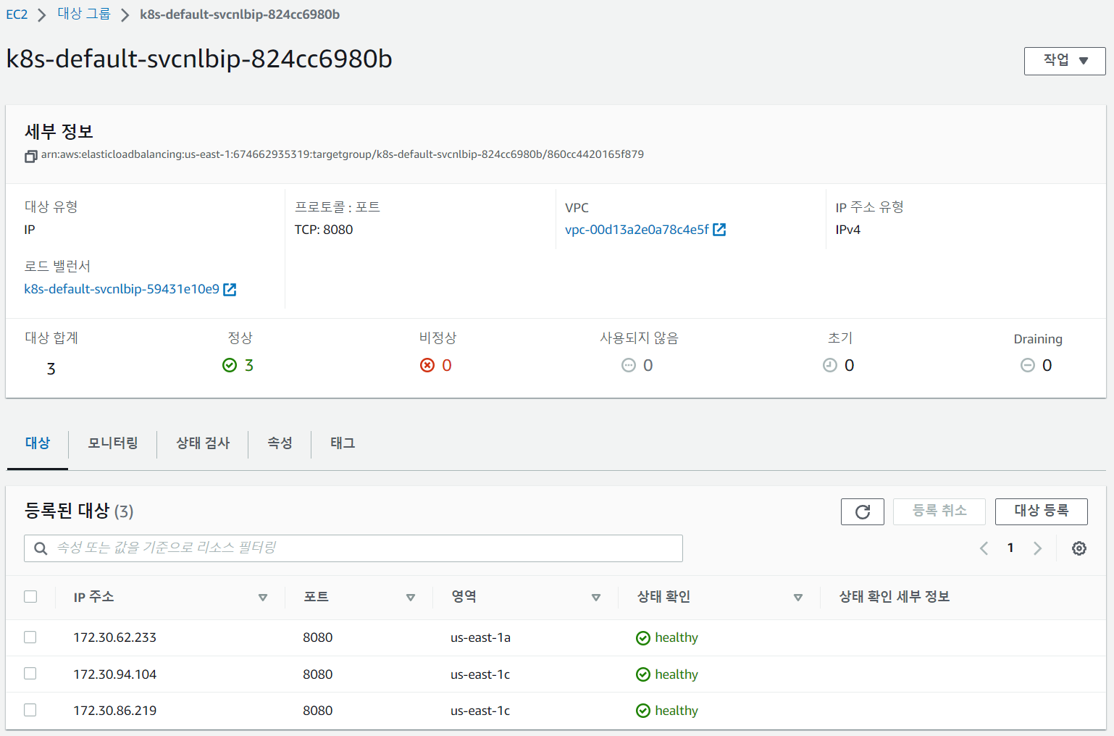Open vpc-00d13a2e0a78c4e5f link

tap(637, 230)
